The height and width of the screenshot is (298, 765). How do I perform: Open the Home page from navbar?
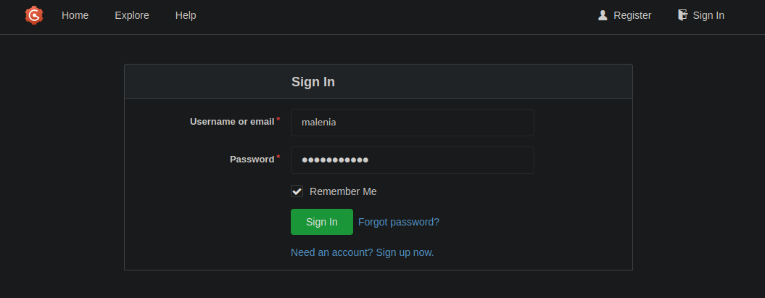coord(75,16)
